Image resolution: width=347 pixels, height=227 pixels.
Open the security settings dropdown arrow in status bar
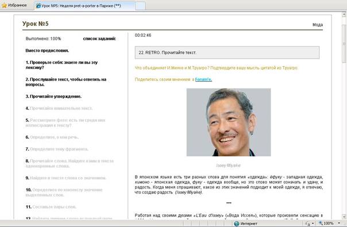313,224
